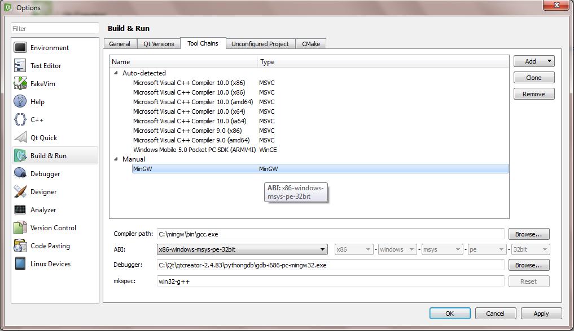Switch to the Qt Versions tab
Viewport: 574px width, 331px height.
click(159, 44)
